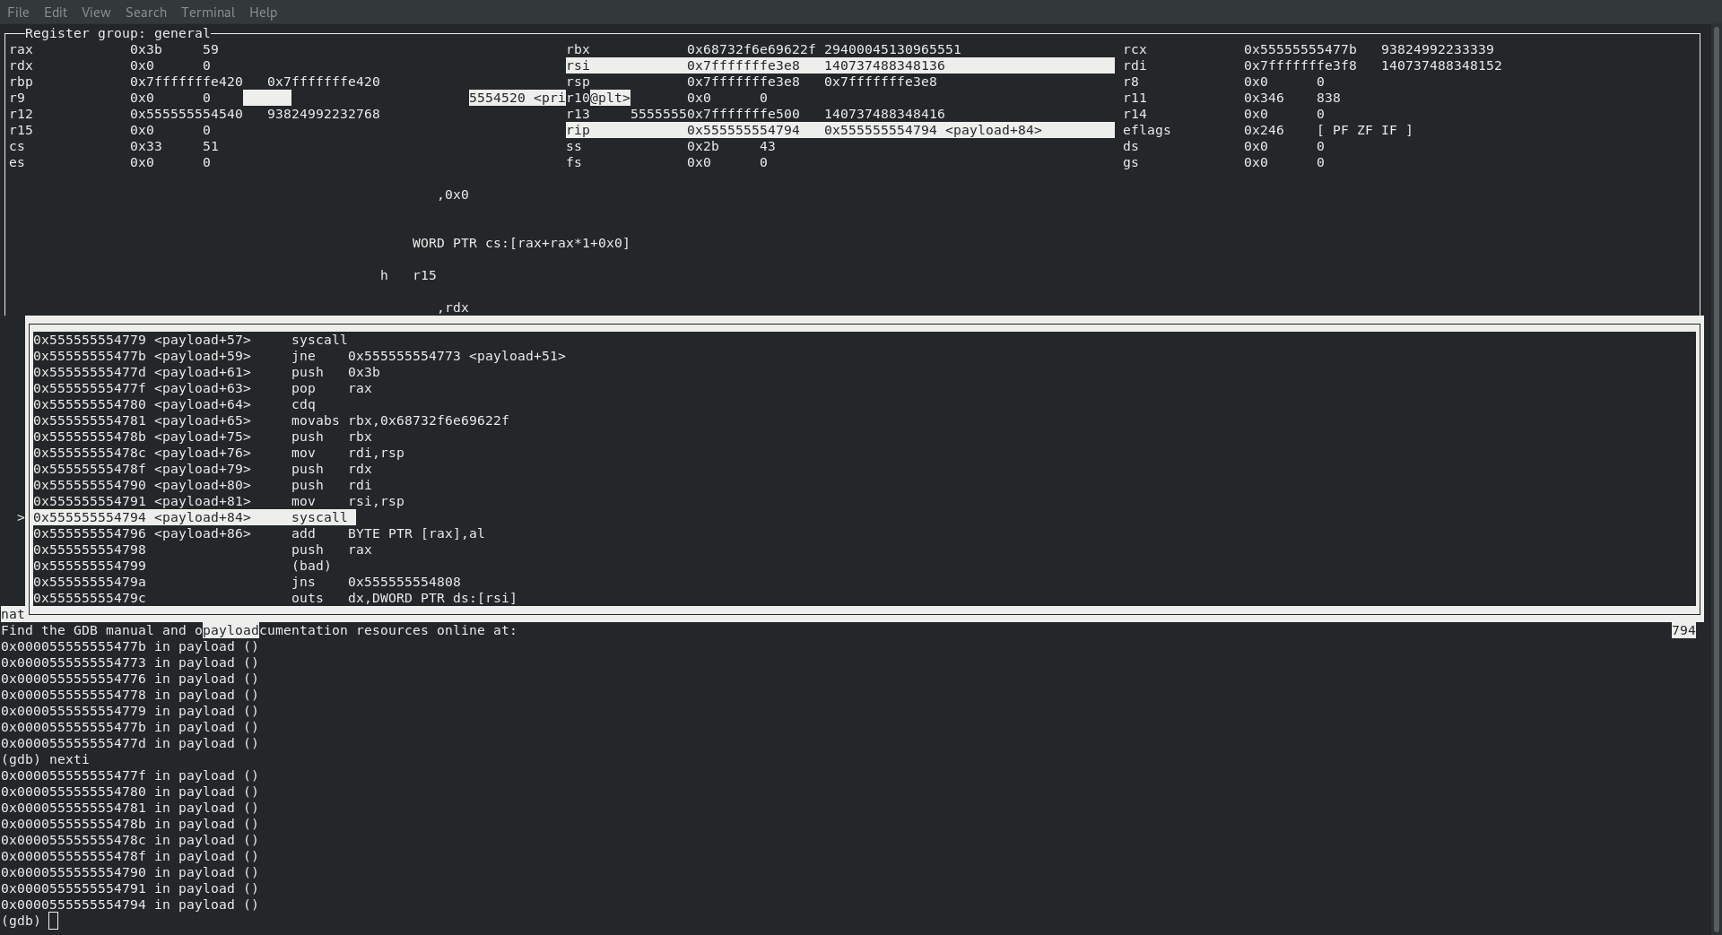The width and height of the screenshot is (1722, 935).
Task: Click the r11 register value 0x346
Action: pos(1264,98)
